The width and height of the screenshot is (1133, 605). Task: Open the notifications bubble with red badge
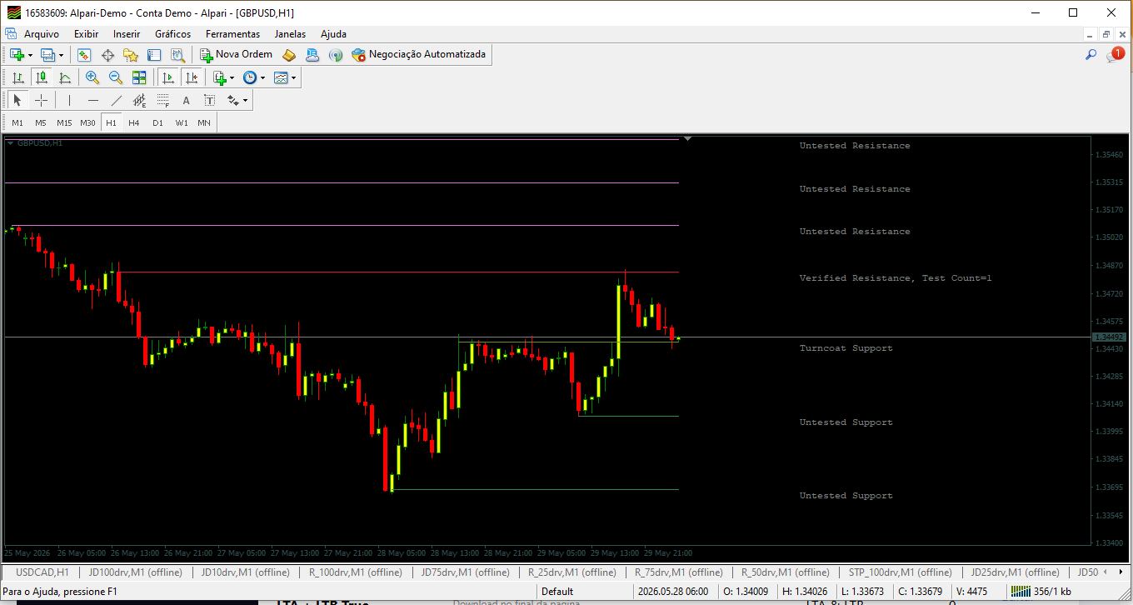pos(1115,55)
